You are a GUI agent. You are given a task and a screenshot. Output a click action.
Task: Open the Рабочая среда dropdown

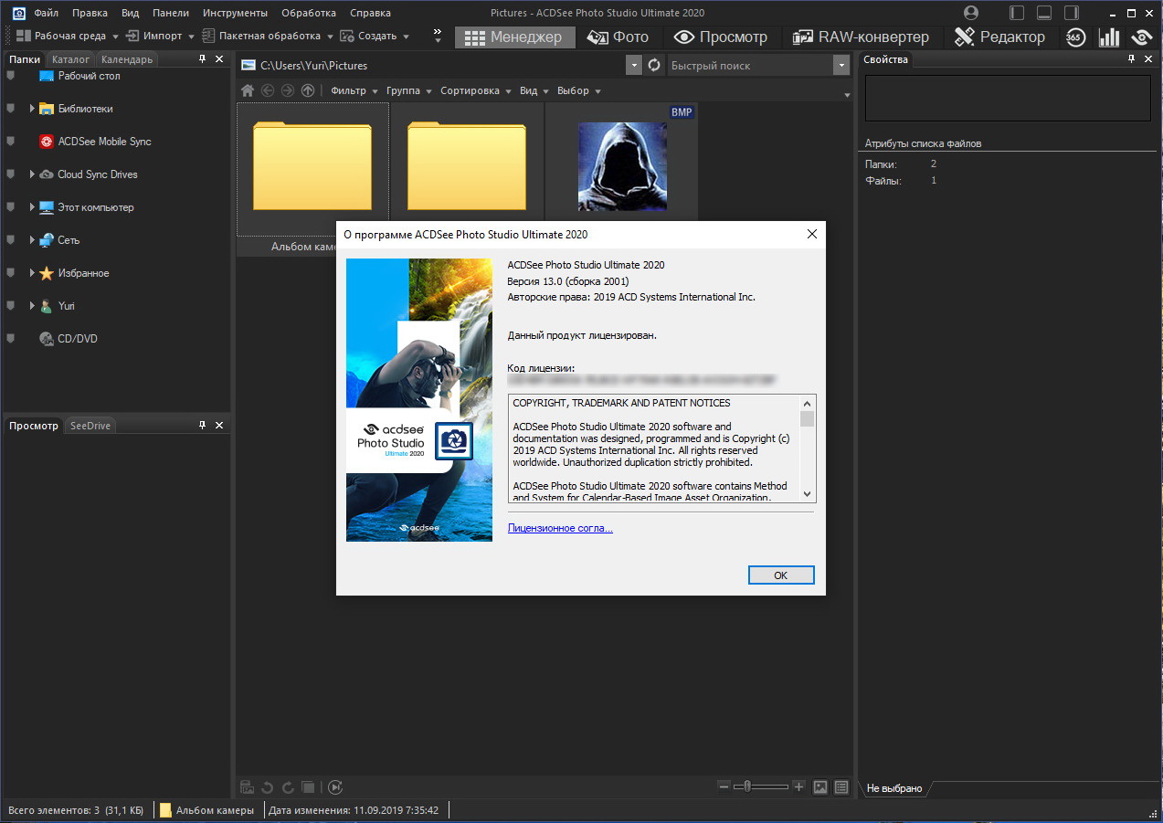(69, 36)
